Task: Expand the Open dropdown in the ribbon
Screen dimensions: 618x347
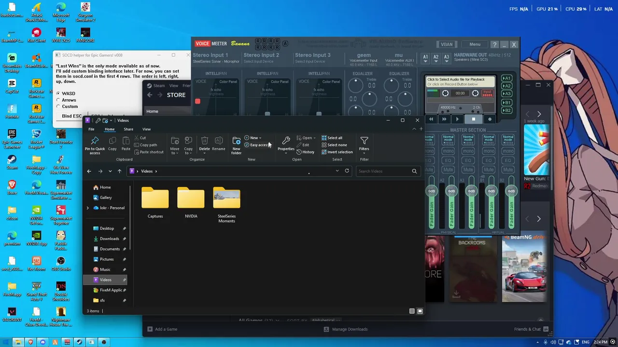Action: point(306,138)
